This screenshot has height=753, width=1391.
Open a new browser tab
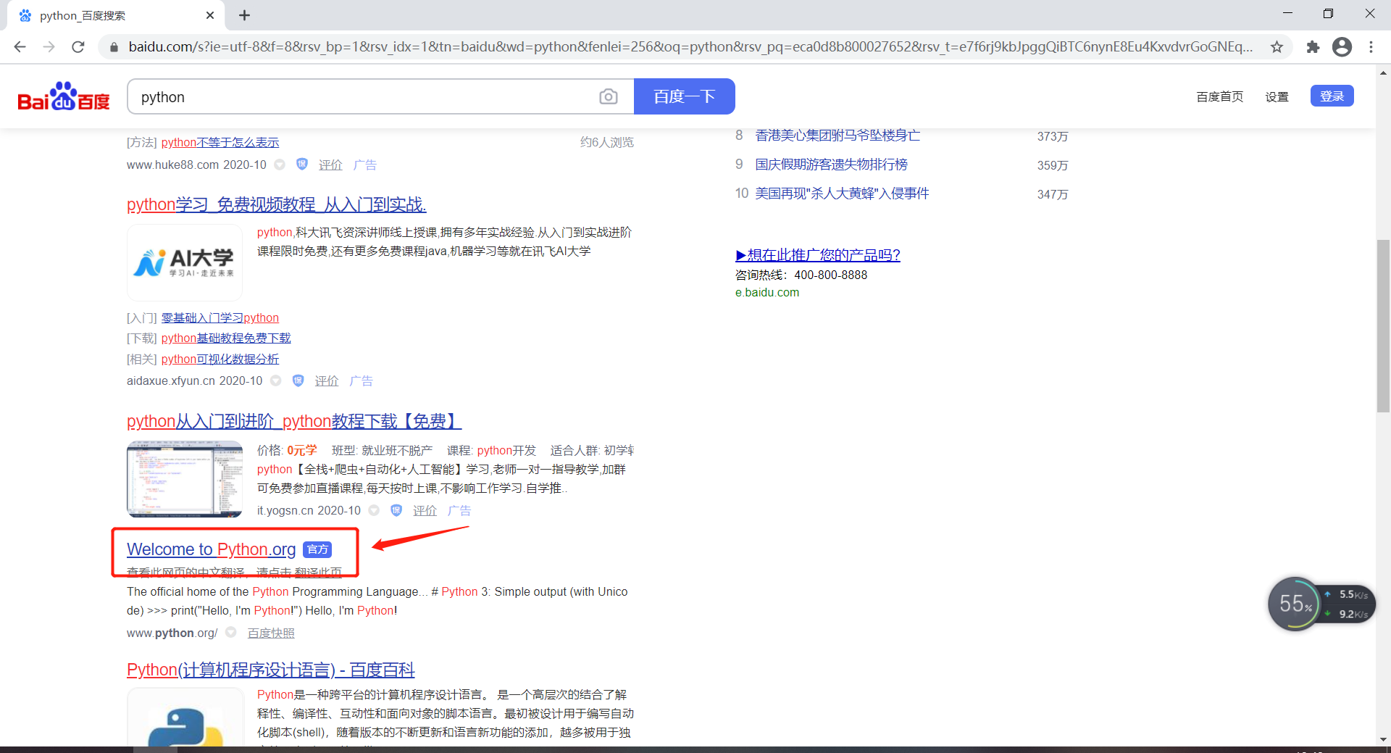click(245, 15)
